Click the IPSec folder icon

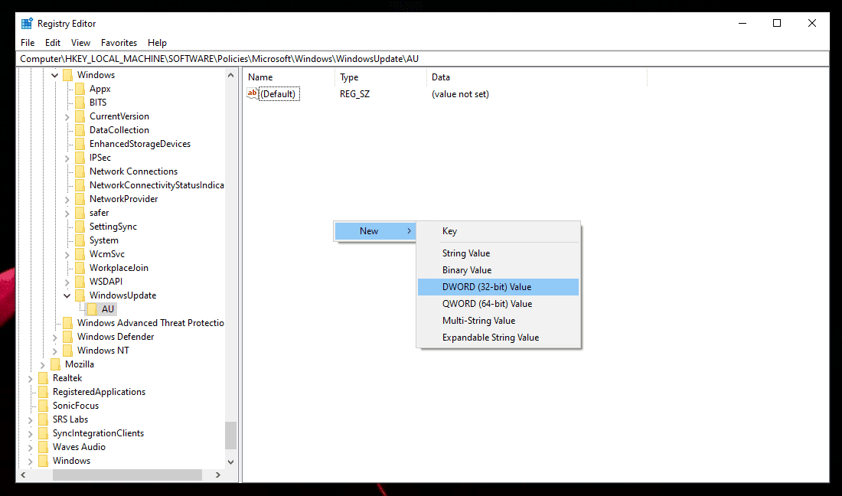pos(80,158)
